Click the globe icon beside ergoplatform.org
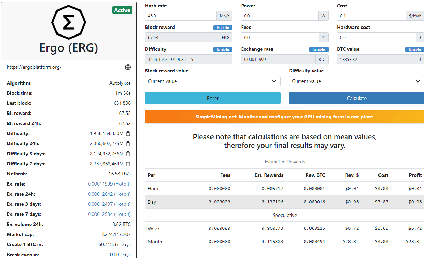Image resolution: width=429 pixels, height=258 pixels. click(128, 67)
